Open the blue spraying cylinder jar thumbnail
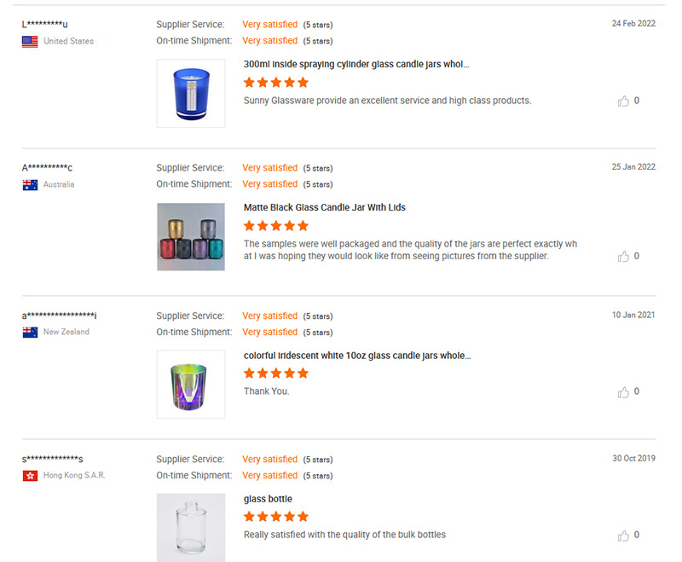This screenshot has width=682, height=562. [x=190, y=94]
